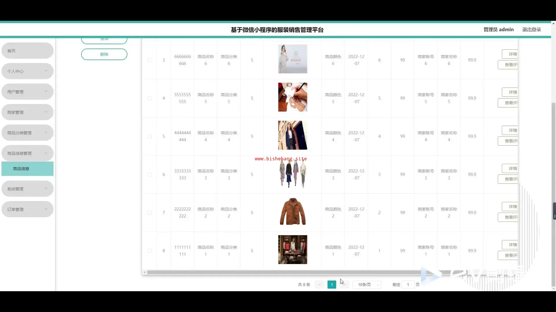The image size is (556, 312).
Task: Click 退出登录 to log out
Action: coord(531,29)
